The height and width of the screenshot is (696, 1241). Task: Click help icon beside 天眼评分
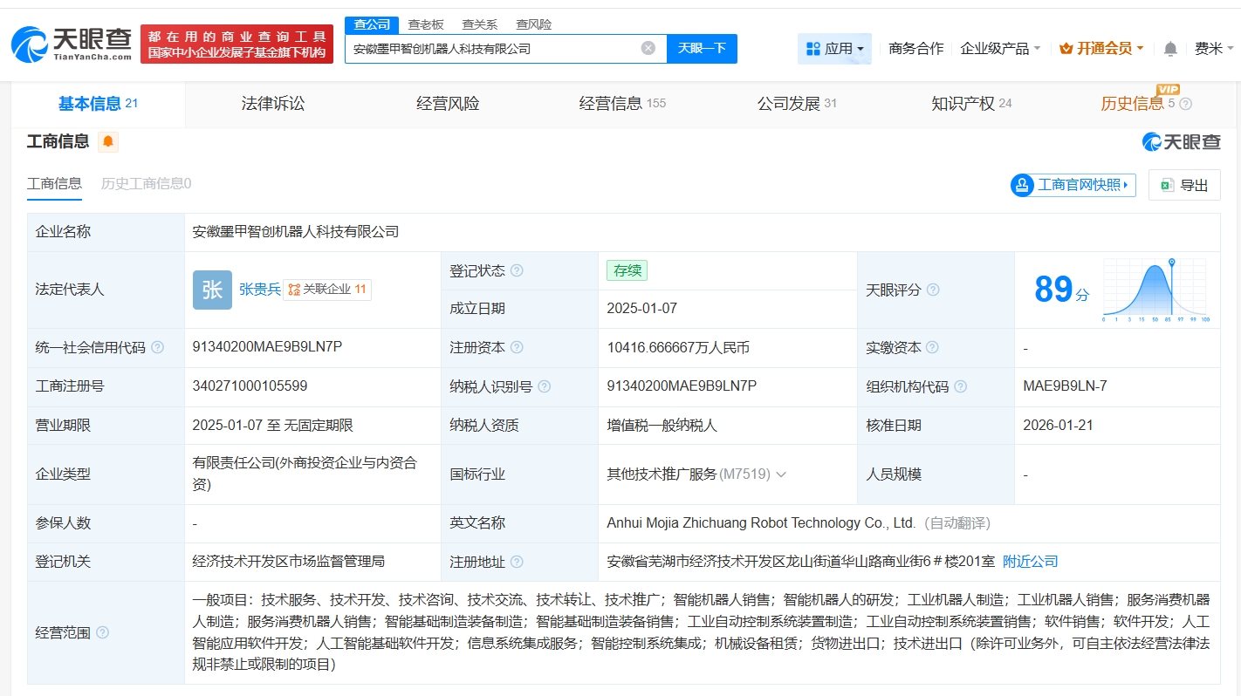pos(933,290)
